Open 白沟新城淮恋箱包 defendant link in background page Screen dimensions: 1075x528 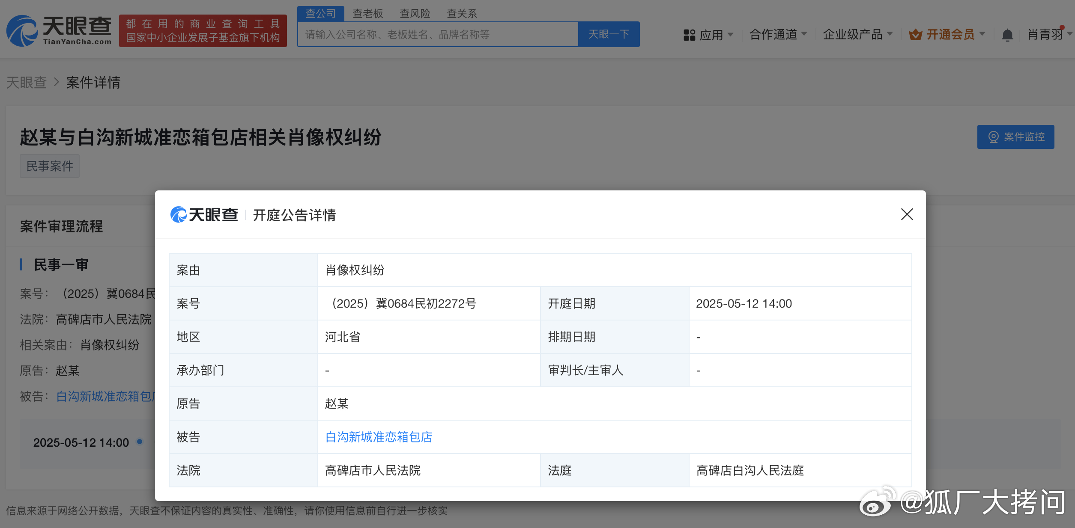tap(105, 396)
